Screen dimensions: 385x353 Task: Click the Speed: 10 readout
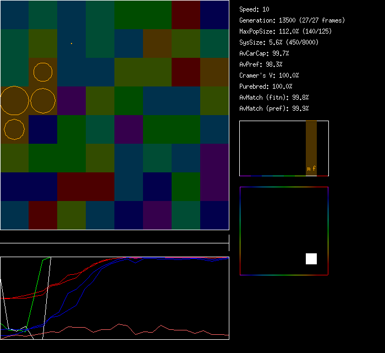click(254, 9)
